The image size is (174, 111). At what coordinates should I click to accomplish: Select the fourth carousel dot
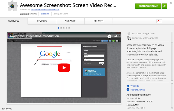click(66, 28)
